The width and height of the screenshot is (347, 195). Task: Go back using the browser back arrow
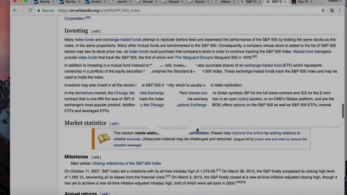point(15,10)
